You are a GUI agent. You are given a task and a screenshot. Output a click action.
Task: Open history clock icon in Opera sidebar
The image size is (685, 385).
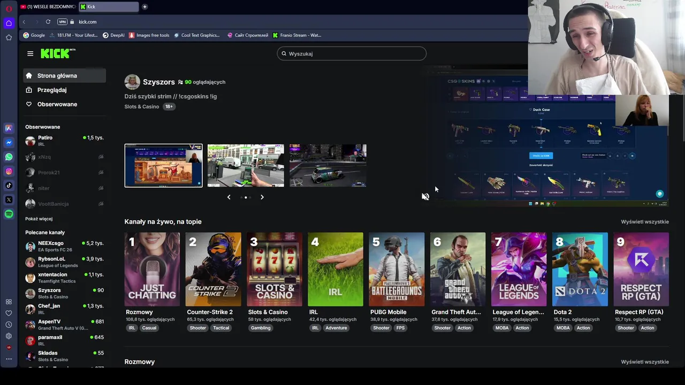[x=9, y=325]
